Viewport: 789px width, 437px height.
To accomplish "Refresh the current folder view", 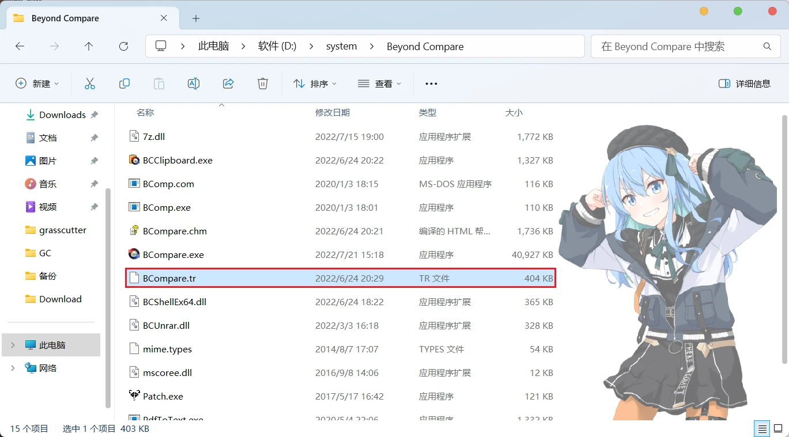I will click(x=123, y=46).
